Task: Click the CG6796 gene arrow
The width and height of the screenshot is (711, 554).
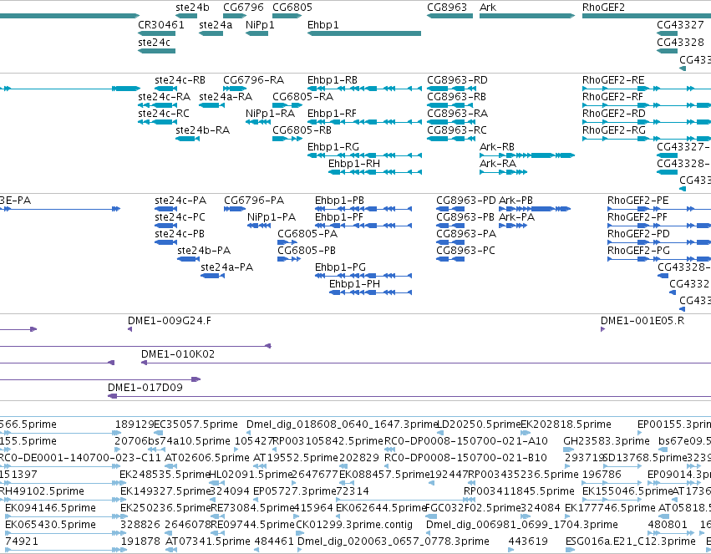Action: coord(235,16)
